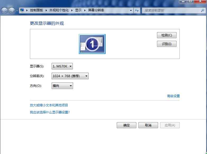
Task: Click inside the 搜索控制面板 search field
Action: (x=172, y=10)
